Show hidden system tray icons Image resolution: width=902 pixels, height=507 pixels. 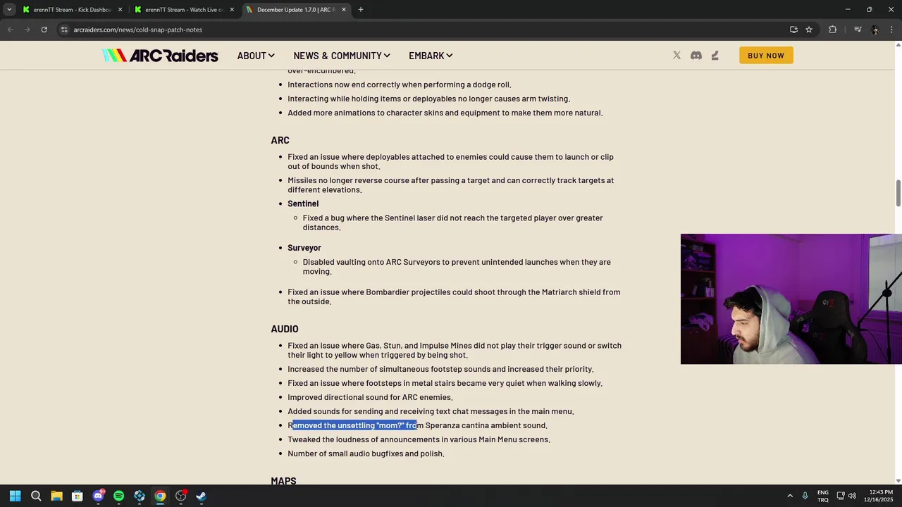click(x=790, y=496)
